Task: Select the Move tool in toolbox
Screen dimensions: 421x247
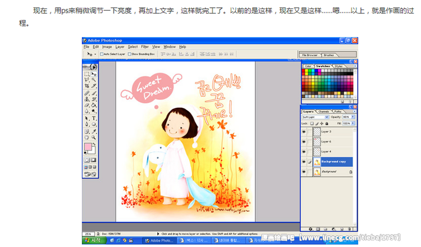Action: coord(94,74)
